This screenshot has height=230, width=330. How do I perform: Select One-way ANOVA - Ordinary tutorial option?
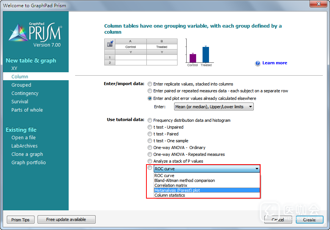(x=150, y=148)
